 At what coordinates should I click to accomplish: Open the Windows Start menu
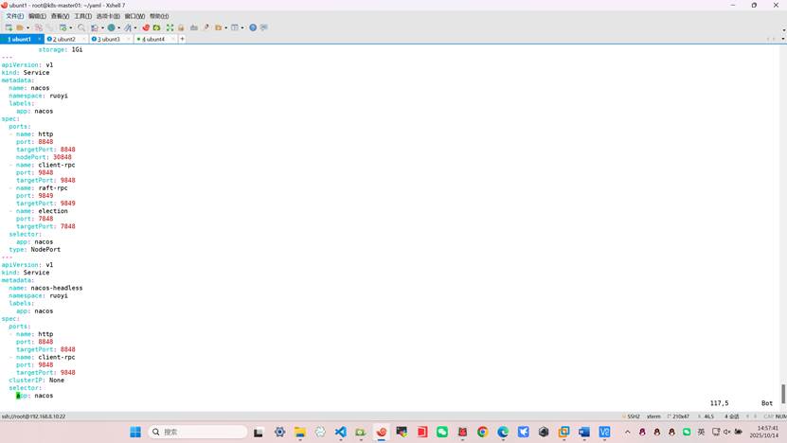135,432
